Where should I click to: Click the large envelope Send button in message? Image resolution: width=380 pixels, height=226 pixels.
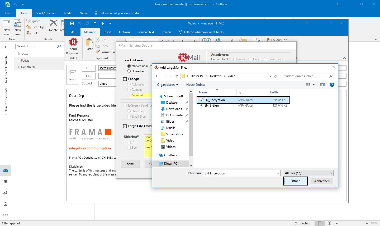click(72, 74)
